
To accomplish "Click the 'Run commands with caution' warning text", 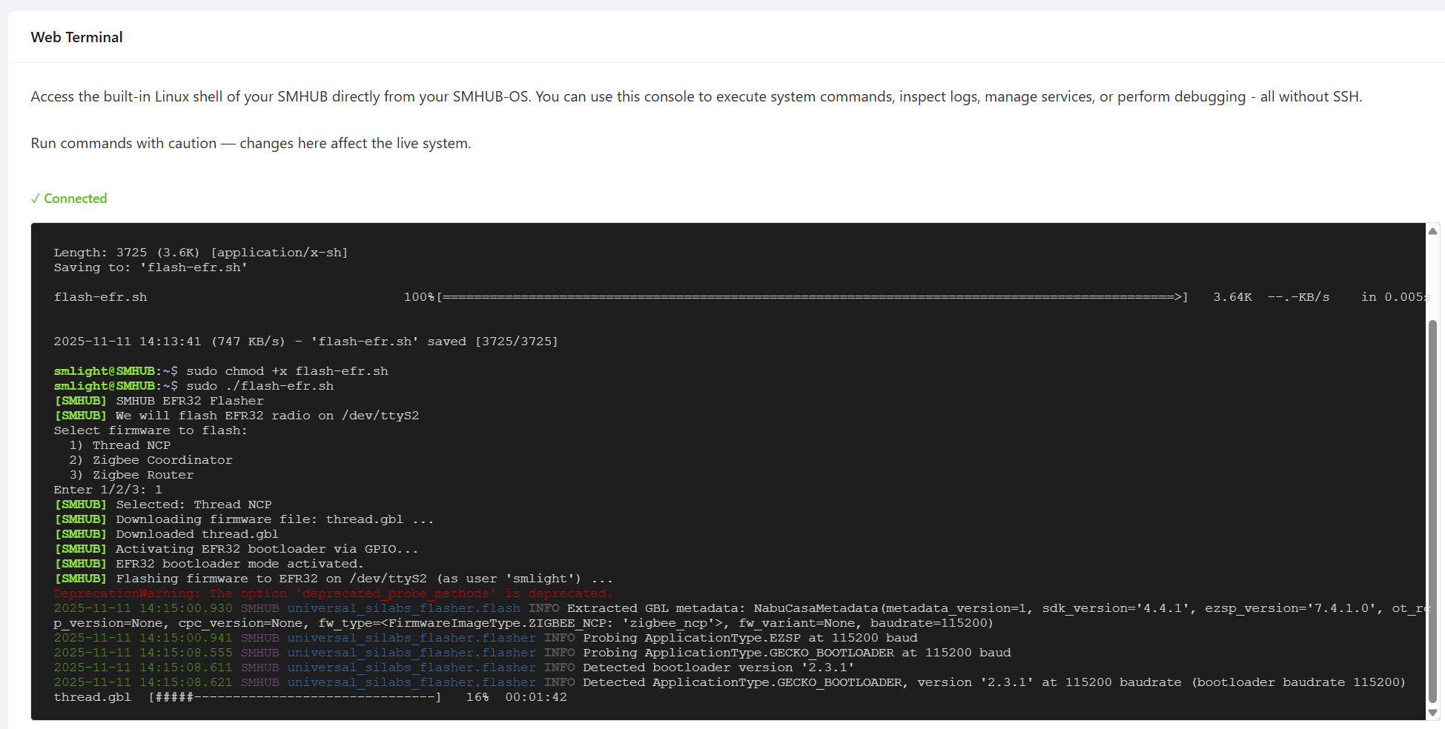I will (x=251, y=143).
